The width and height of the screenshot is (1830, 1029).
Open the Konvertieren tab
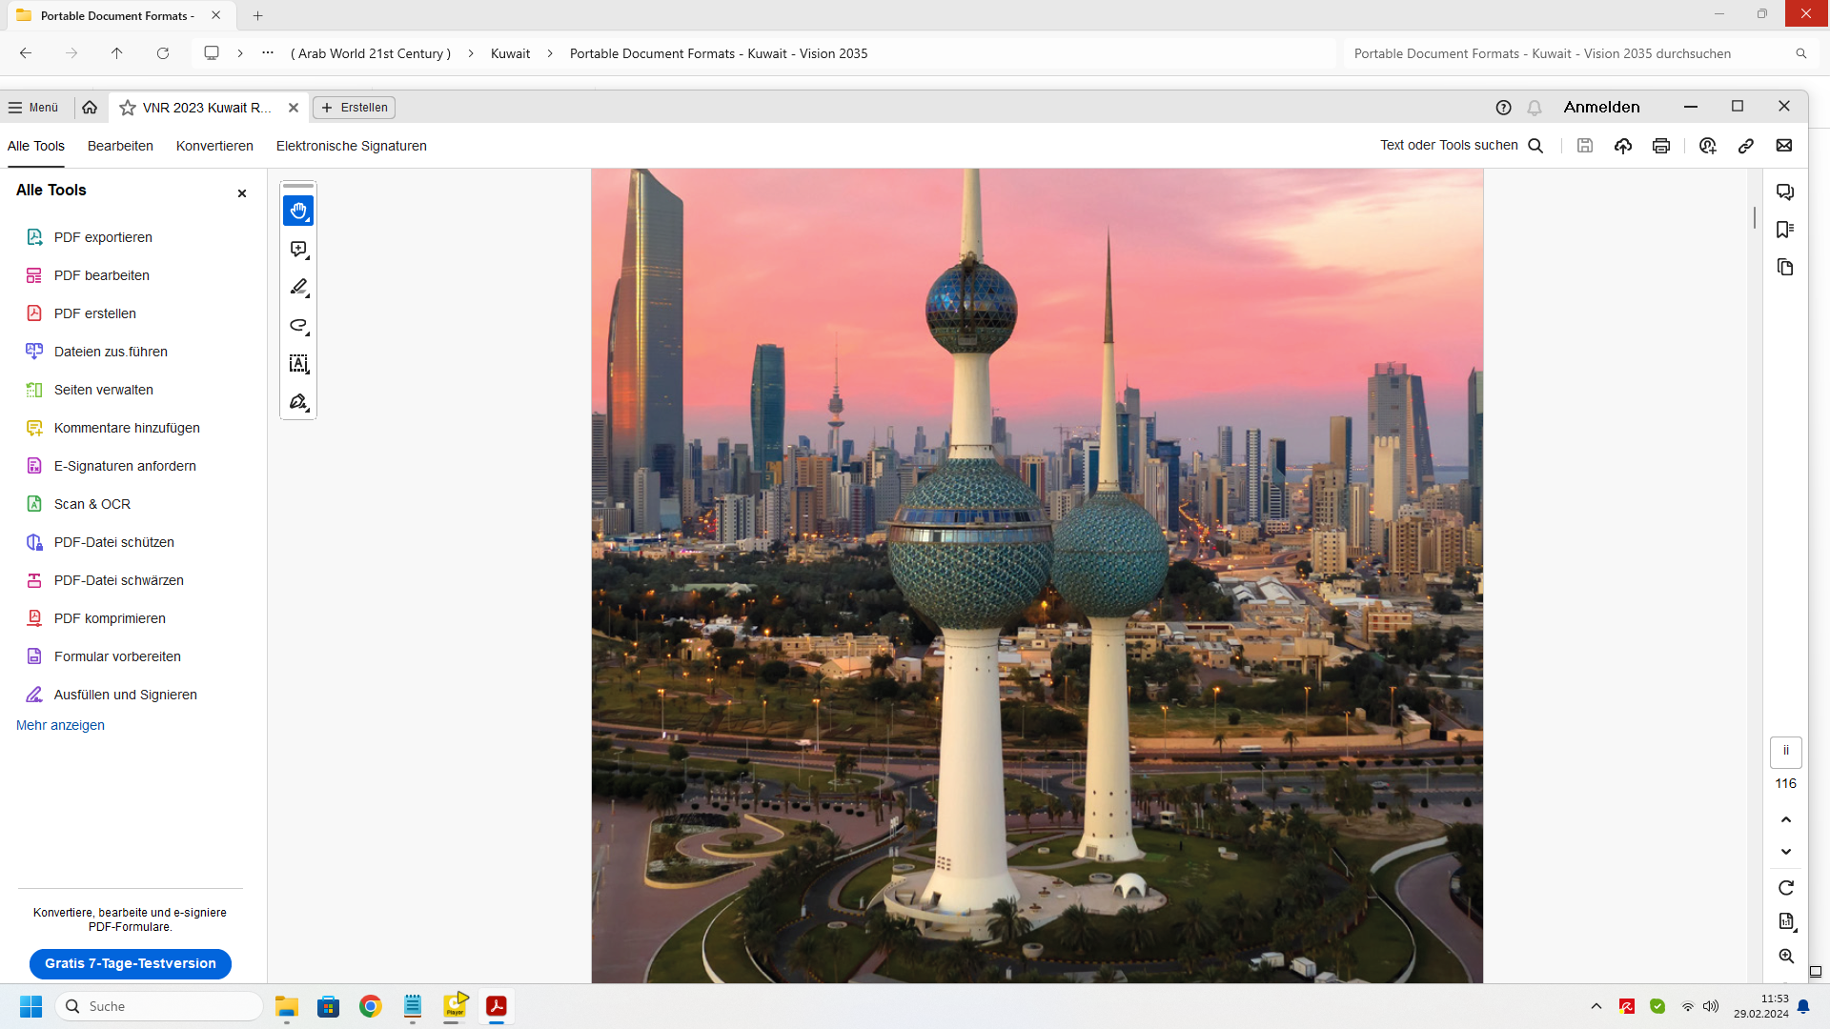214,146
